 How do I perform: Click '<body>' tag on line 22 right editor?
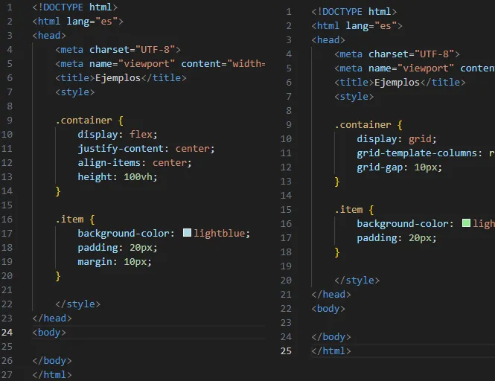pos(328,308)
